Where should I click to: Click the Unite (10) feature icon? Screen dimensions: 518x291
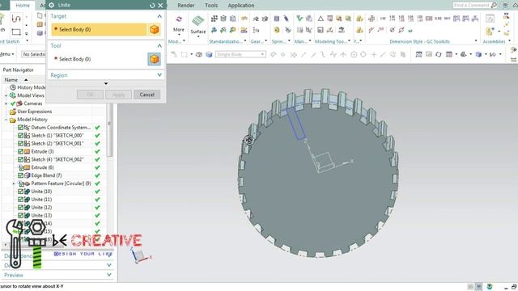[x=27, y=192]
